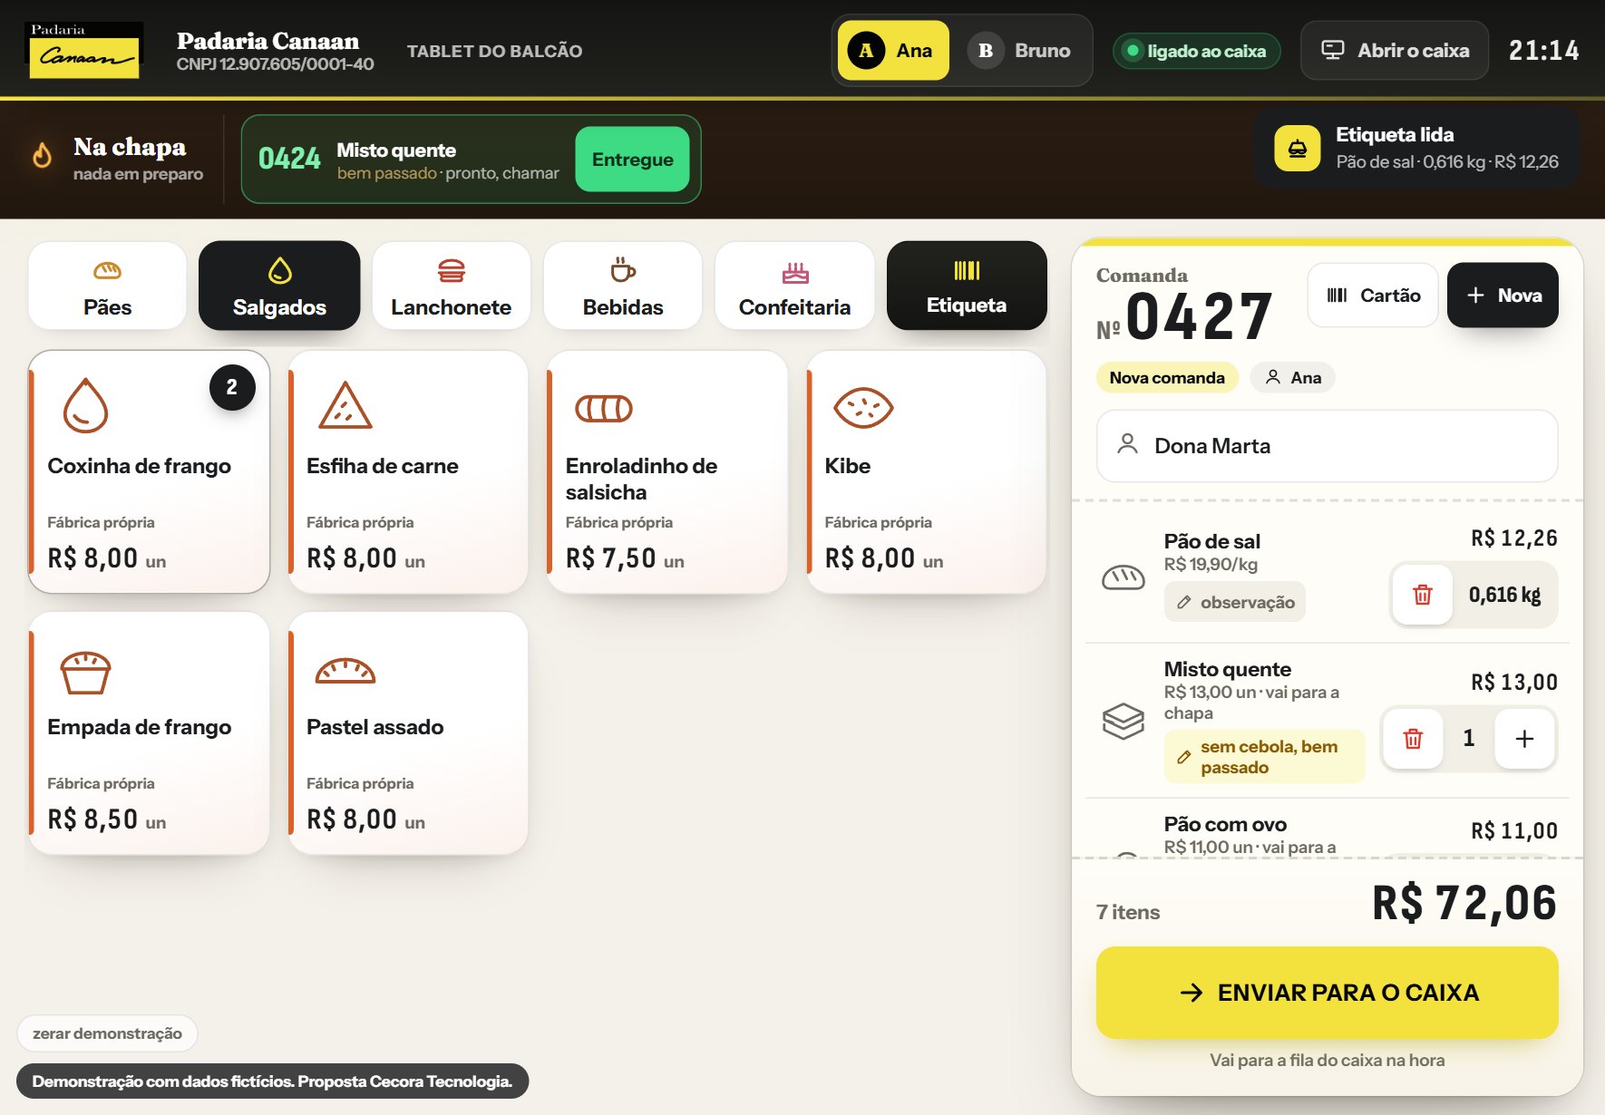1605x1115 pixels.
Task: Click the flame icon next to Na chapa
Action: (42, 156)
